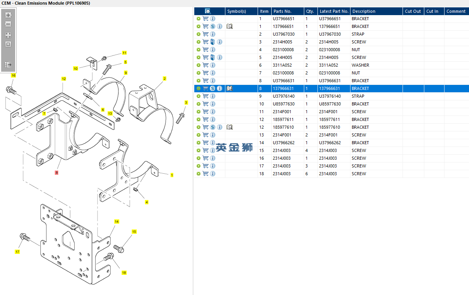The image size is (469, 295).
Task: Open info for WASHER 3311A052
Action: [213, 65]
